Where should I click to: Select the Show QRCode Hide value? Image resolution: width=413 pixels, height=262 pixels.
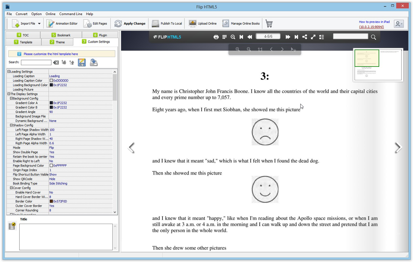click(81, 179)
